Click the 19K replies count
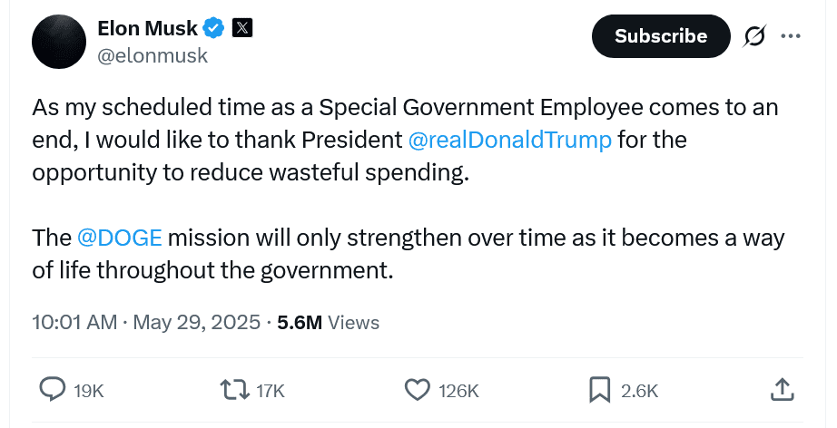Screen dimensions: 837x428 click(89, 391)
